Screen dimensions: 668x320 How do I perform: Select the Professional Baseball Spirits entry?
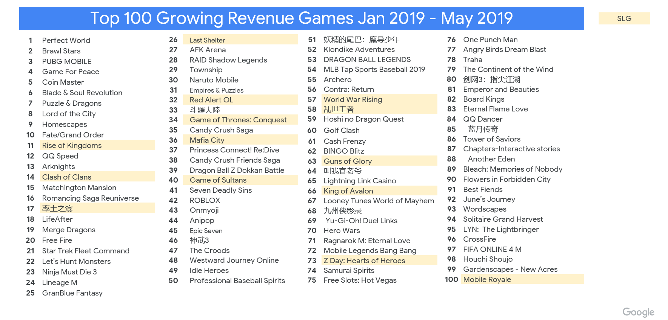237,280
